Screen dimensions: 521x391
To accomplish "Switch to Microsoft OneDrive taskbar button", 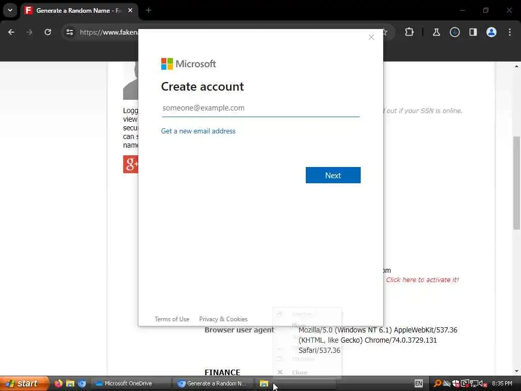I will coord(131,383).
